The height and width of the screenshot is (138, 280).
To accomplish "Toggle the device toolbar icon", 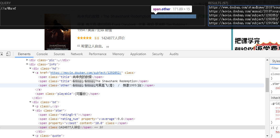I will 8,54.
